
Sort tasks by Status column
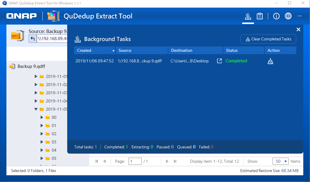[x=244, y=50]
